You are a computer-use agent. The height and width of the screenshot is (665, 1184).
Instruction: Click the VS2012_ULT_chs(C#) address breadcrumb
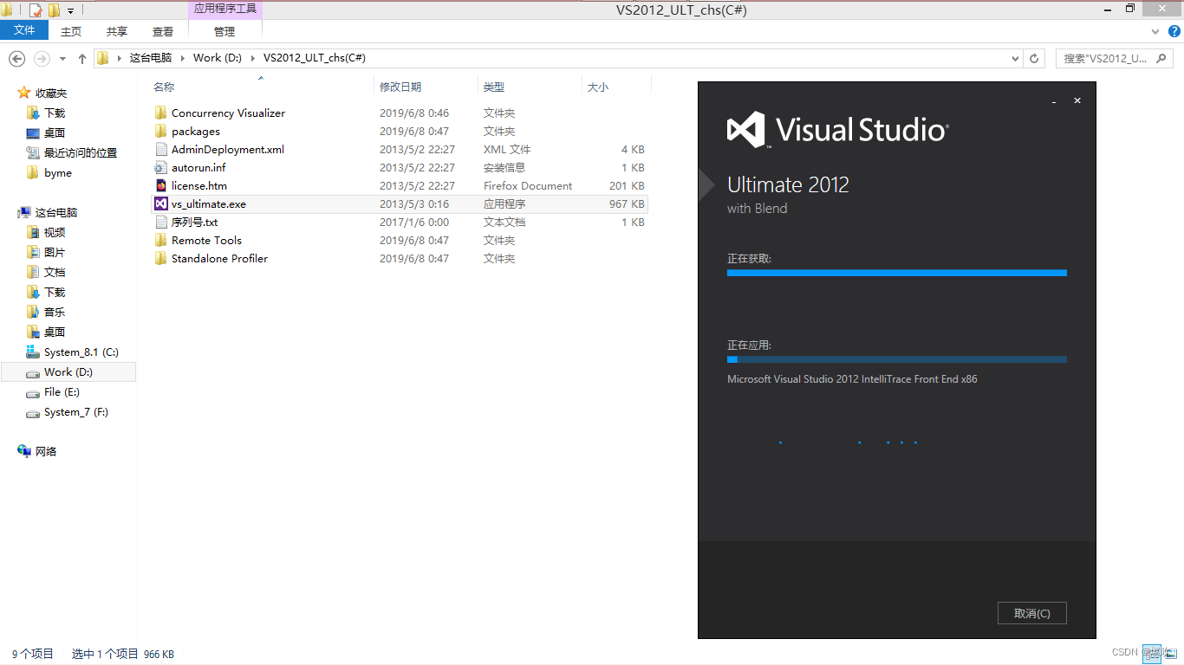coord(315,58)
